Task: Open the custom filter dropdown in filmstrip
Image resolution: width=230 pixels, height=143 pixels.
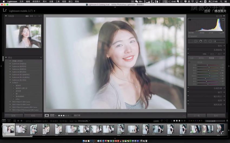Action: pos(215,121)
